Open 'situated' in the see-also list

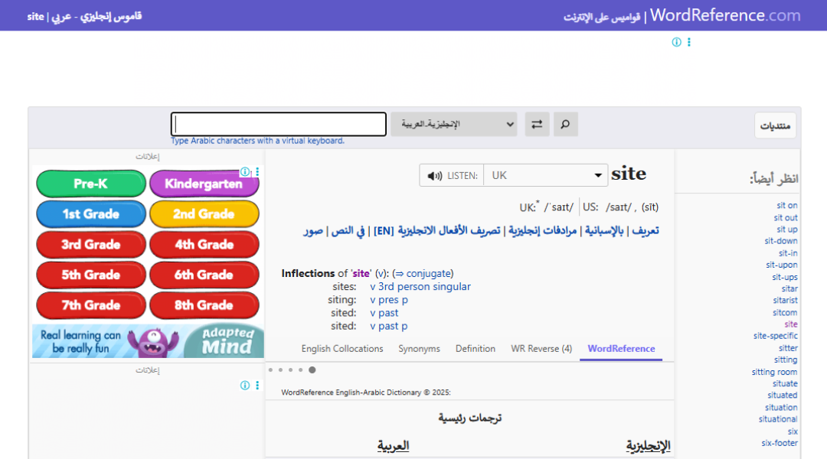coord(783,396)
